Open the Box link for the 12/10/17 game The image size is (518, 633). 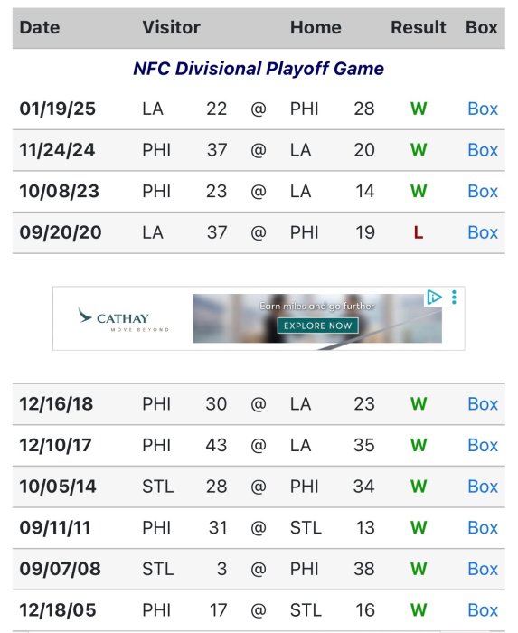(483, 445)
